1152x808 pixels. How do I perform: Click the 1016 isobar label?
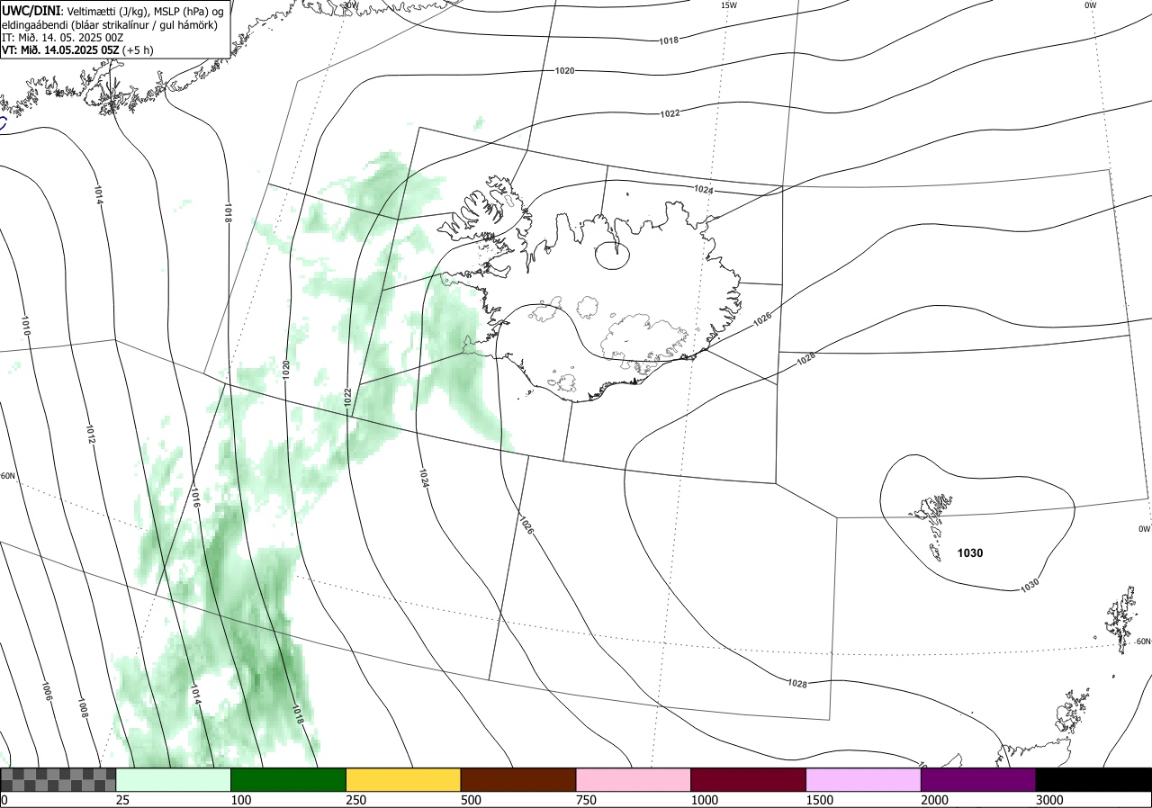195,498
